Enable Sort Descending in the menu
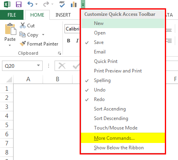178x160 pixels. coord(123,118)
